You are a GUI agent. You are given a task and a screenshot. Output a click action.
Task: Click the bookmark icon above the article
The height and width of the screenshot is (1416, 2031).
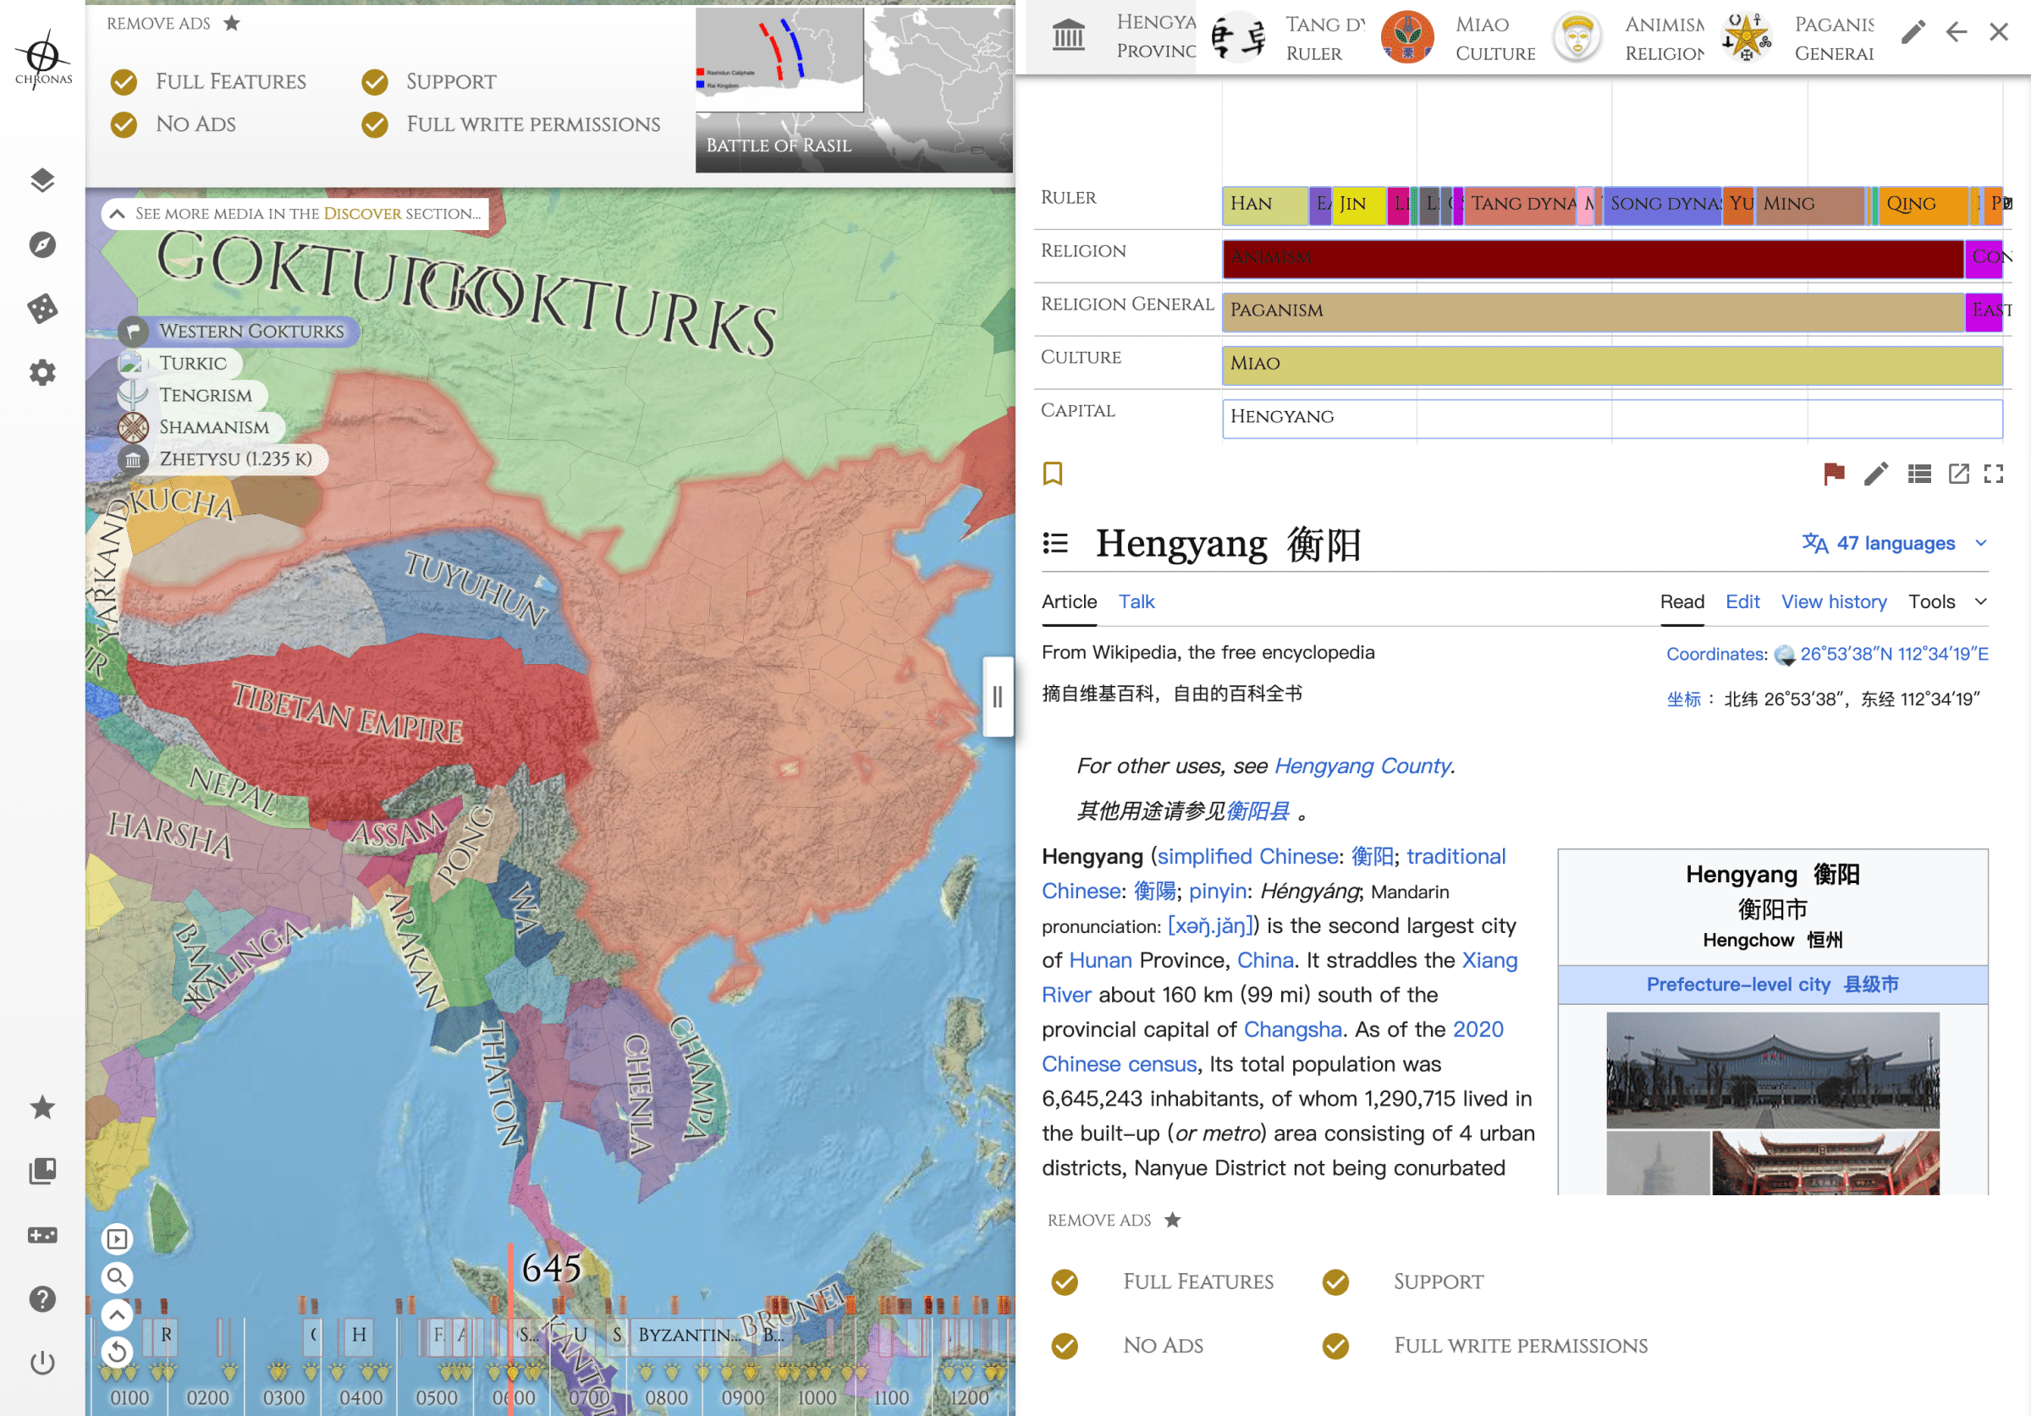(1053, 474)
